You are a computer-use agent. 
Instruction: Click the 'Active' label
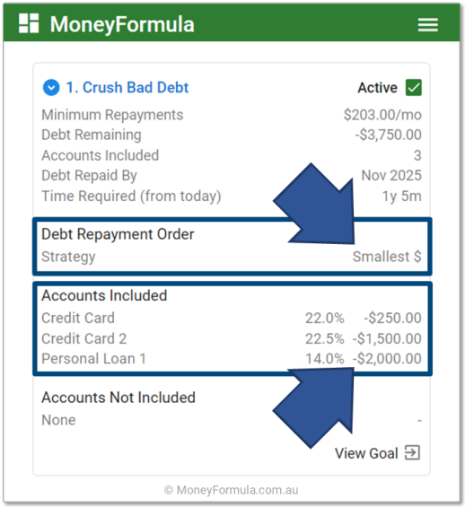(377, 88)
